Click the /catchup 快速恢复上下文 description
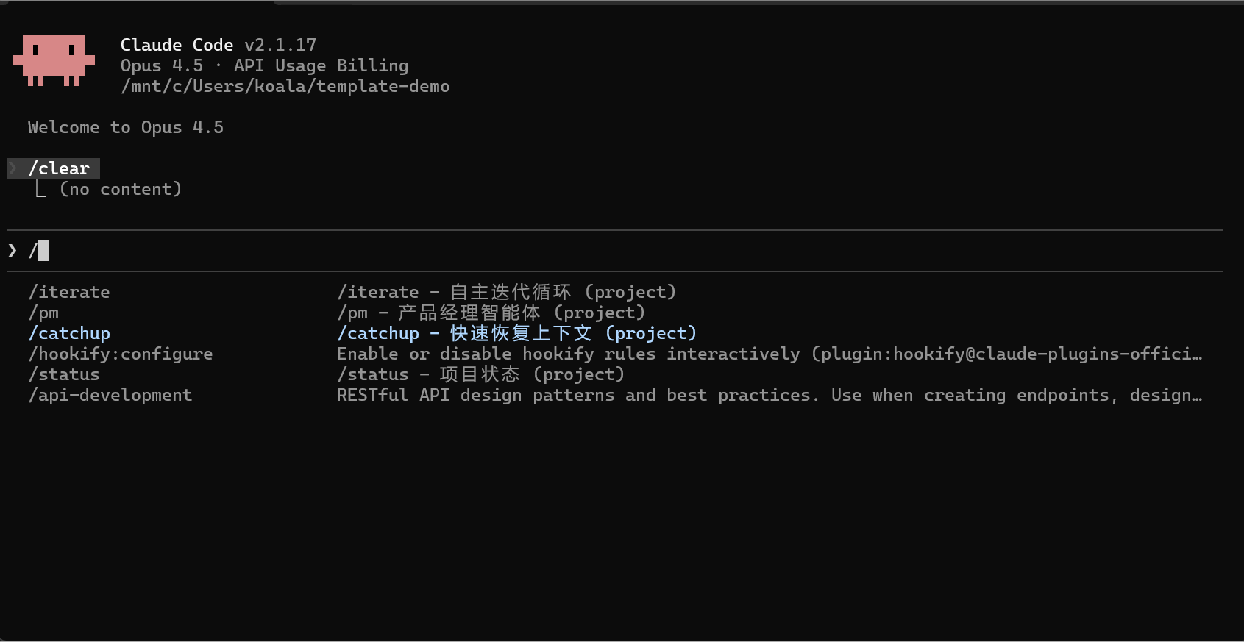 pyautogui.click(x=516, y=333)
